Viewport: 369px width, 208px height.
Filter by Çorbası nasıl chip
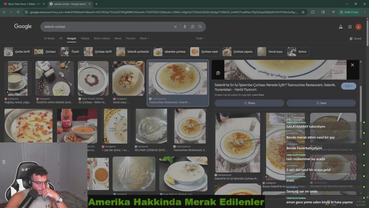click(x=205, y=52)
